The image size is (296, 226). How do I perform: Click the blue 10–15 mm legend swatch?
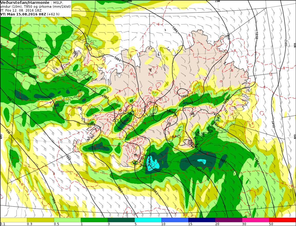(x=175, y=220)
